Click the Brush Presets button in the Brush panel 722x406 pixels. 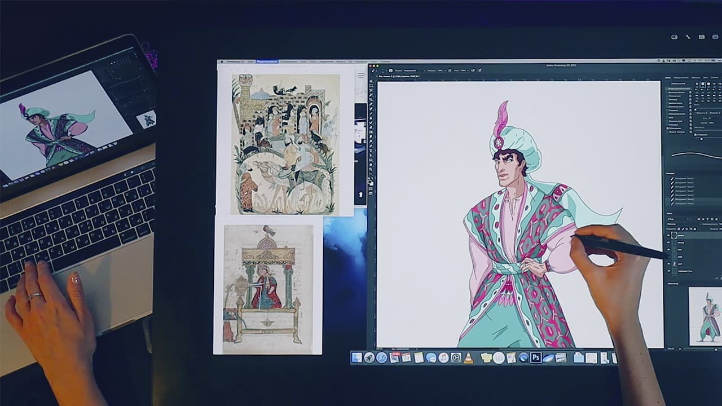[x=678, y=83]
